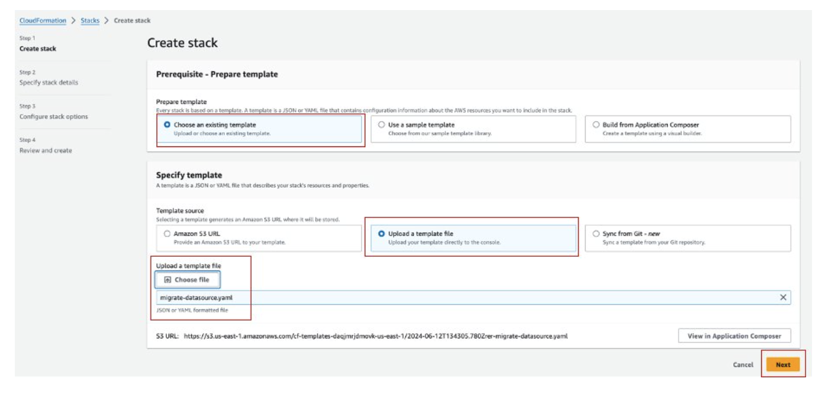Click the migrate-datasource.yaml file name field
Viewport: 828px width, 398px height.
tap(414, 298)
